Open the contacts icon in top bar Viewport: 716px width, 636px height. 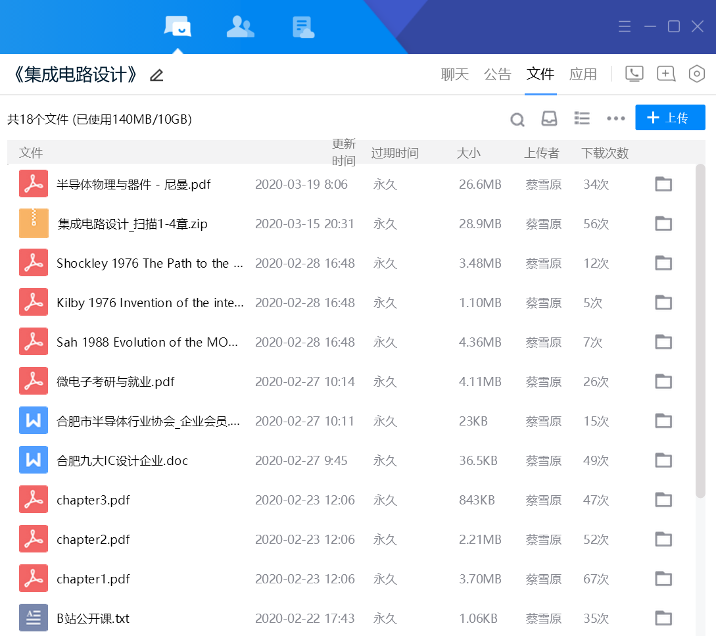coord(240,26)
